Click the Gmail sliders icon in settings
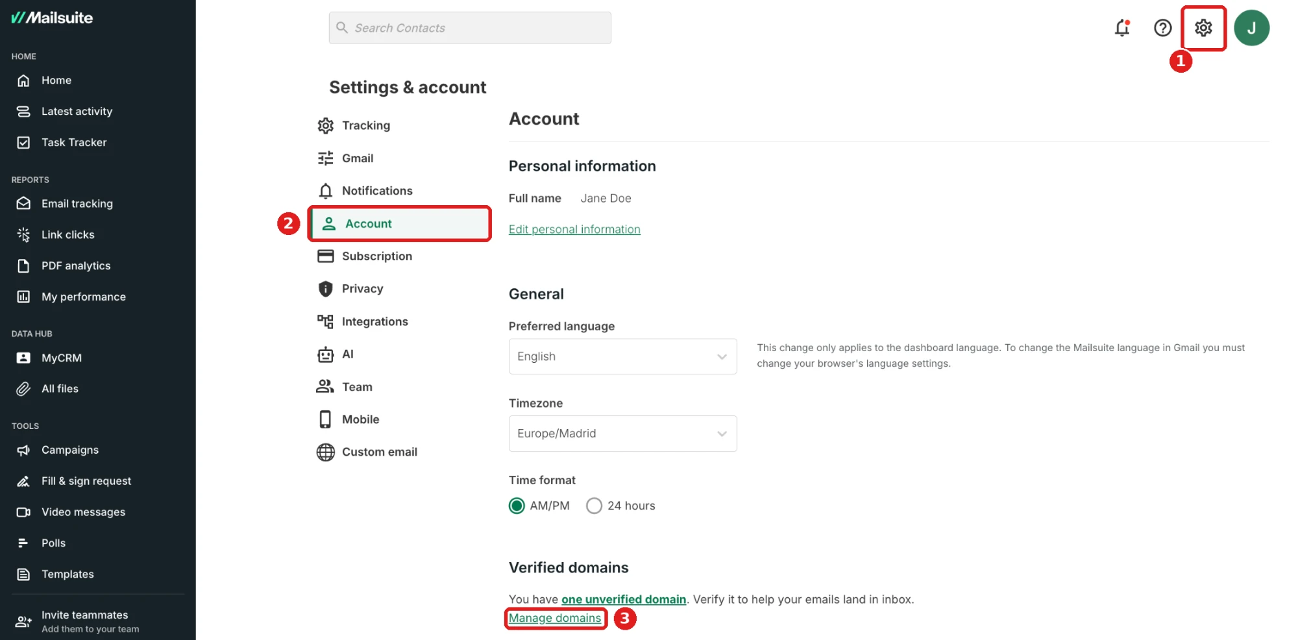 point(325,158)
